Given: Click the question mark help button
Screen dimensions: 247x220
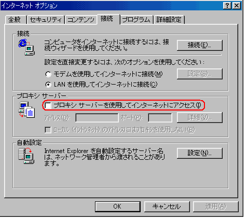Looking at the screenshot, I should coord(227,6).
